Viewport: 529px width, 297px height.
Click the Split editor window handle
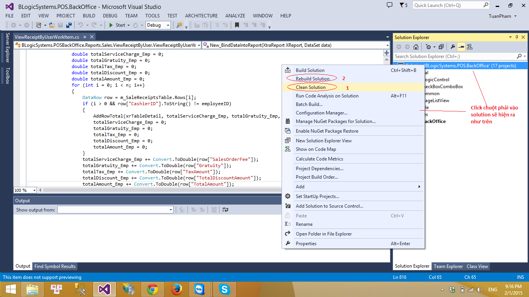tap(386, 53)
